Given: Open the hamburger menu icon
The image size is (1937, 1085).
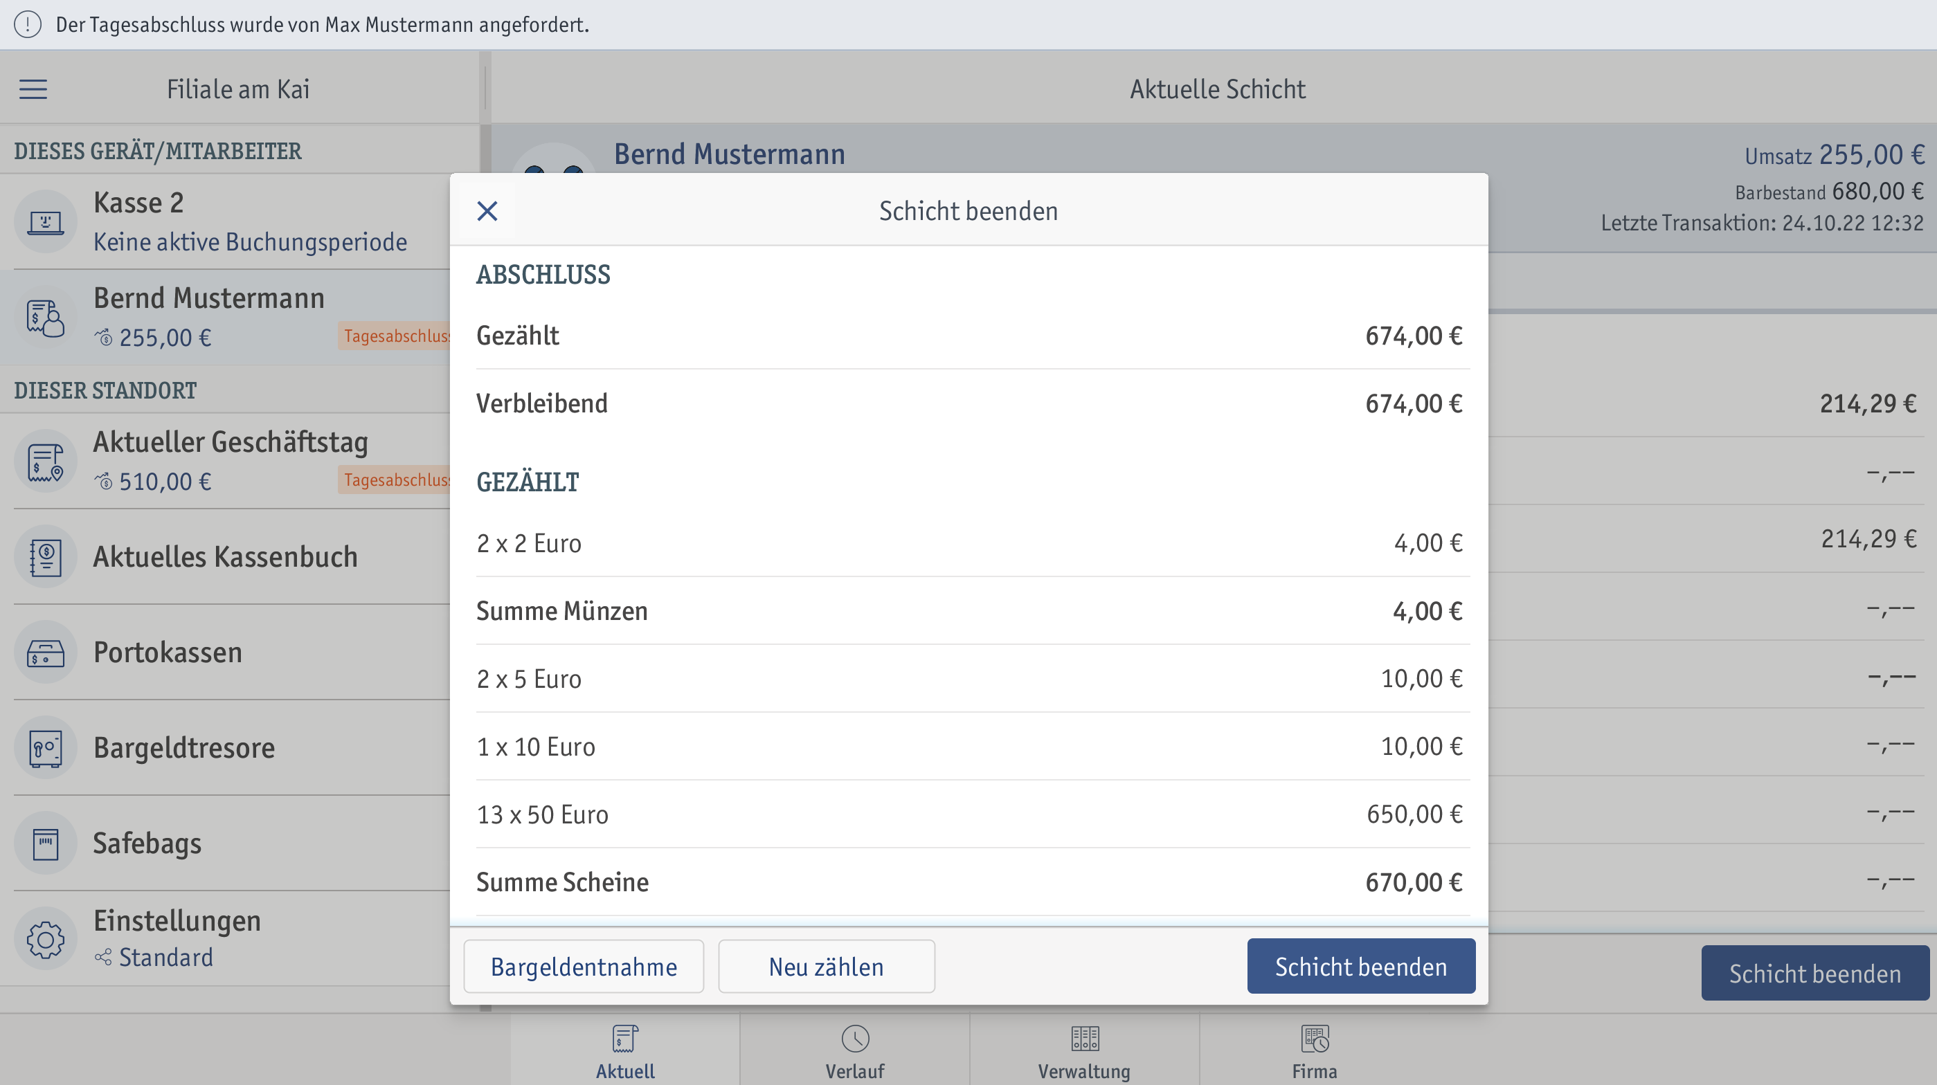Looking at the screenshot, I should pyautogui.click(x=33, y=89).
